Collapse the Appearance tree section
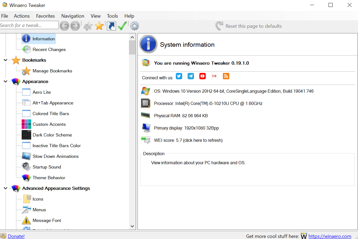This screenshot has height=239, width=358. click(x=5, y=81)
